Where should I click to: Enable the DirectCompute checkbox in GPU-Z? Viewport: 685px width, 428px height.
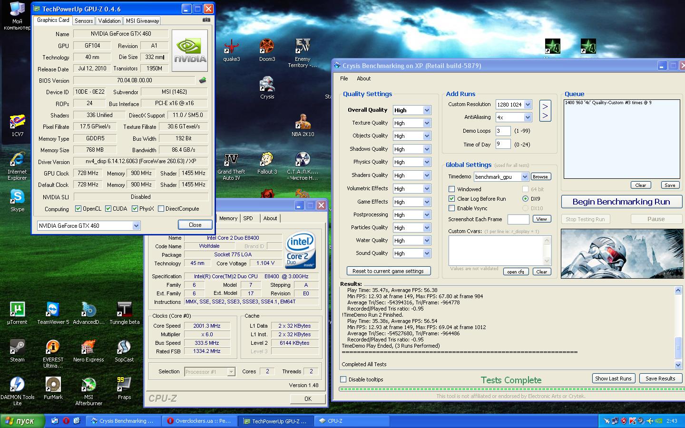point(161,208)
